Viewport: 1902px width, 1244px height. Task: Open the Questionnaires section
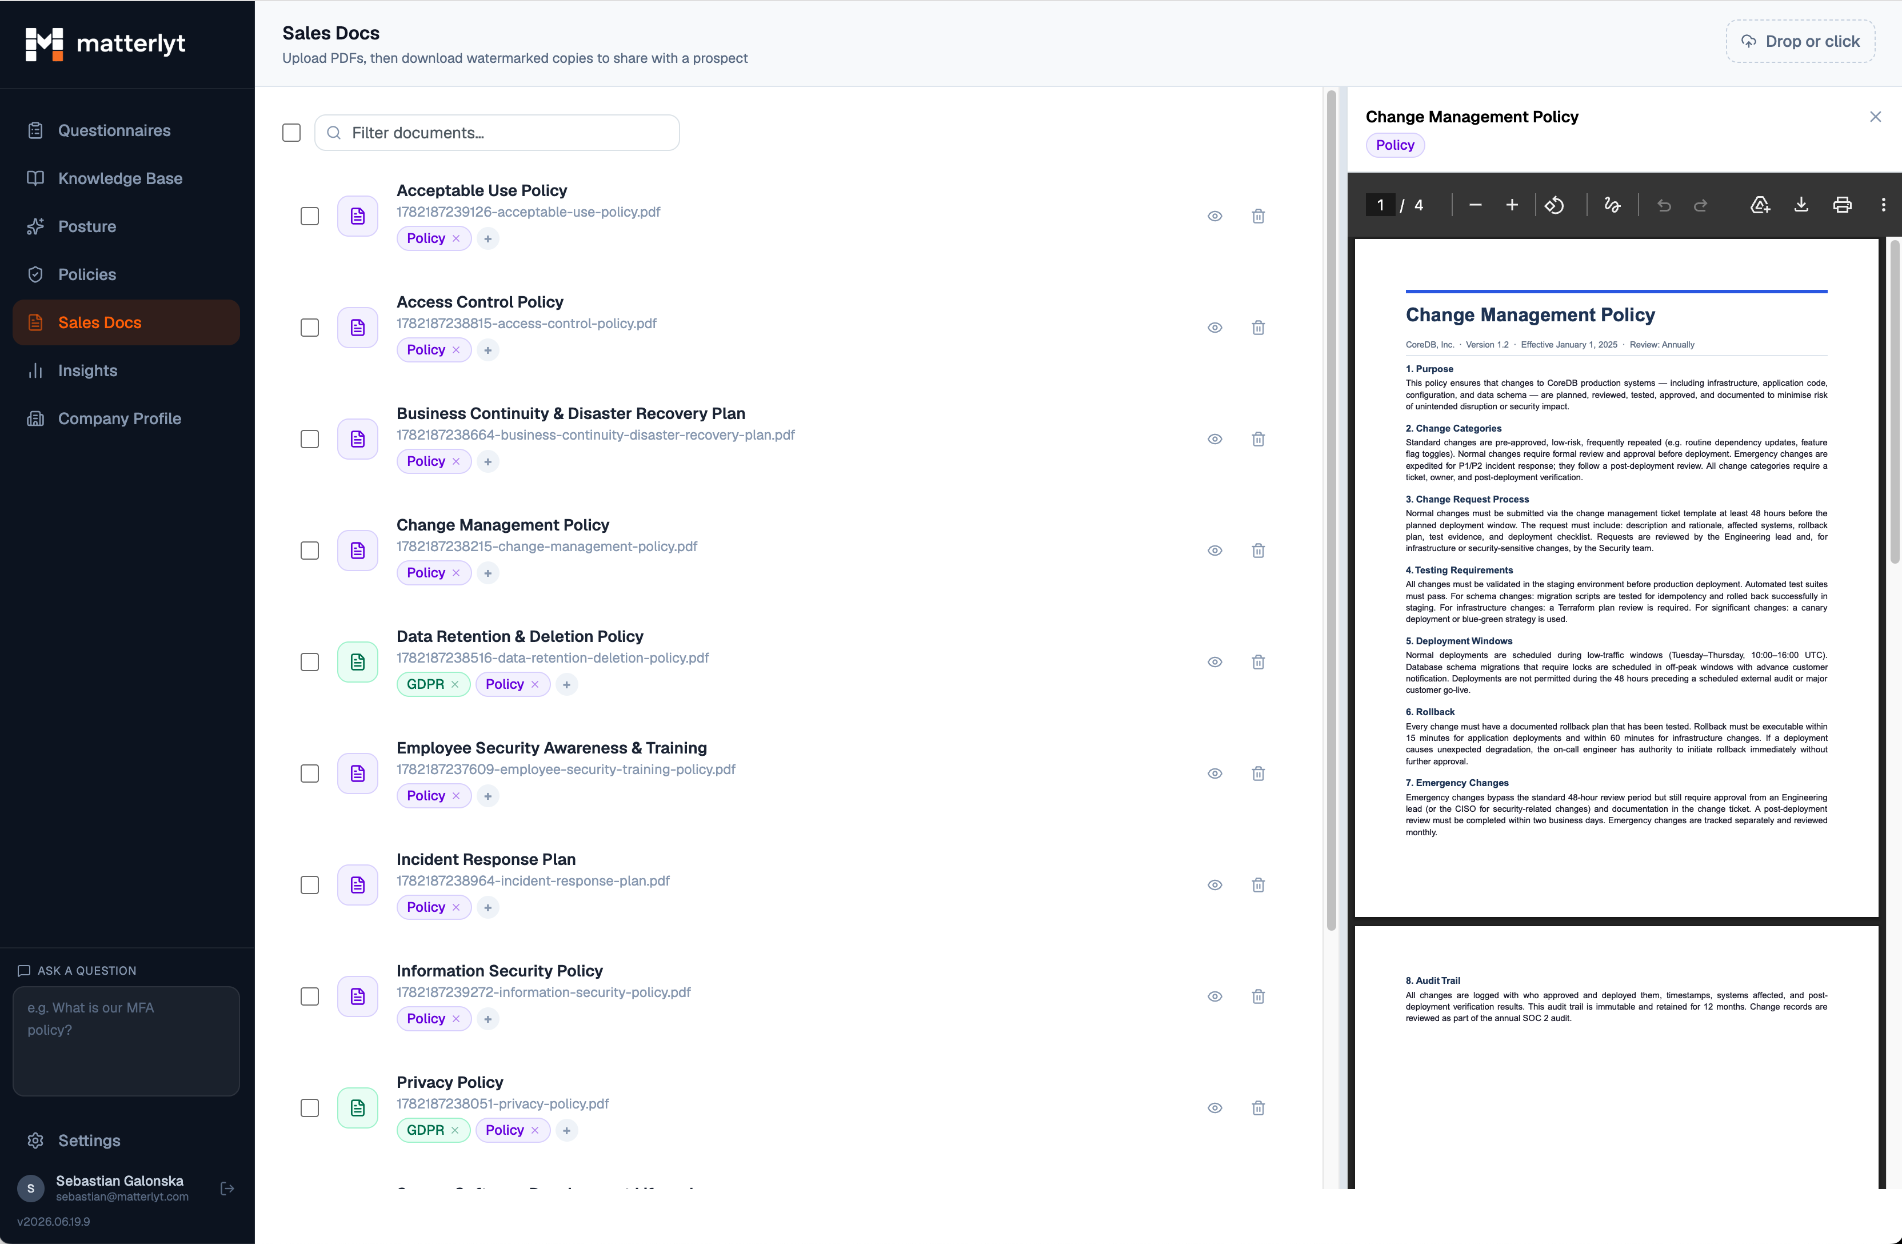click(126, 130)
